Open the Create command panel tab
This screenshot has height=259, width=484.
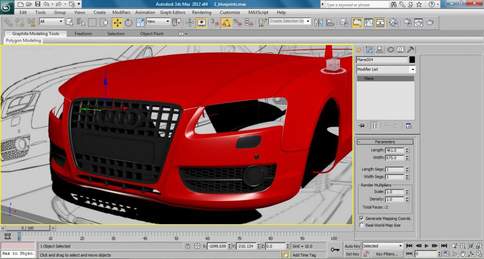tap(359, 50)
